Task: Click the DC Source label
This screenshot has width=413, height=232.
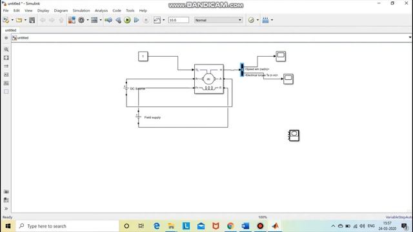Action: point(137,89)
